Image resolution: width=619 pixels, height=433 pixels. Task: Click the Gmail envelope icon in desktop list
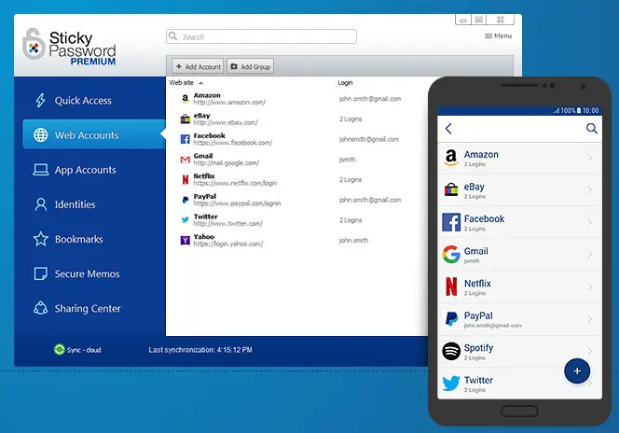tap(186, 160)
